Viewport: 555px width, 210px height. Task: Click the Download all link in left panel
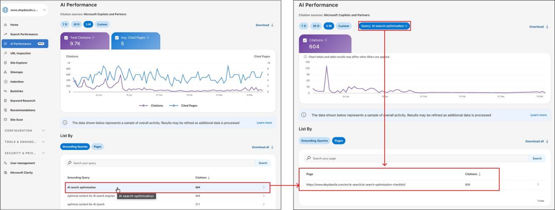pyautogui.click(x=262, y=147)
